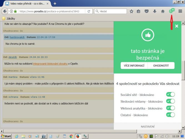
Task: Click network signal tray icon
Action: coord(162,136)
